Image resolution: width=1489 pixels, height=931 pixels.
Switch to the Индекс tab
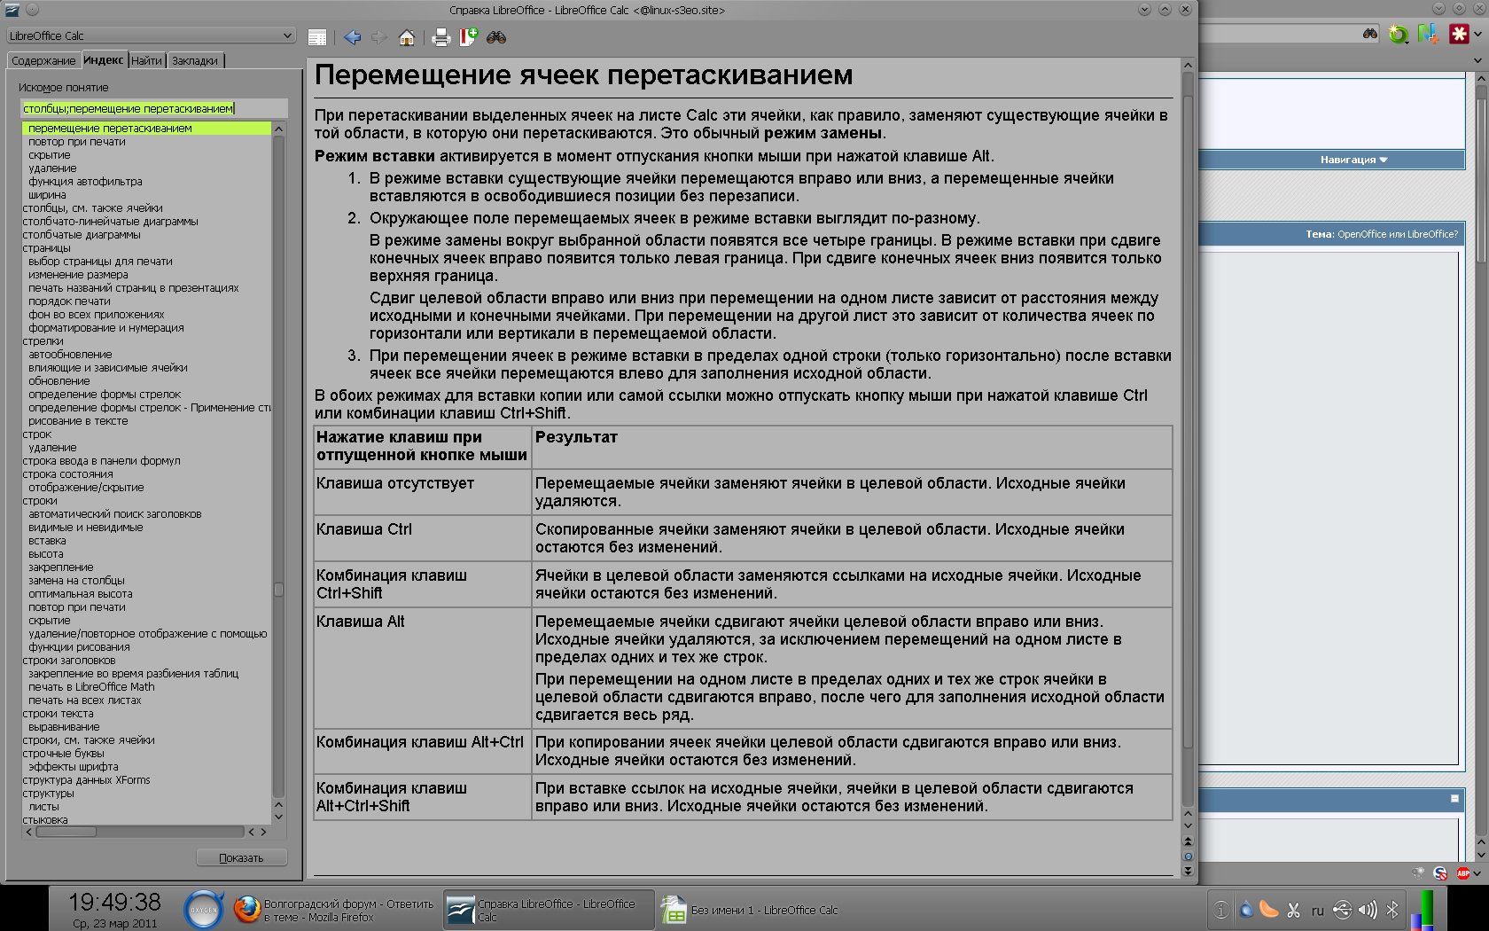104,60
